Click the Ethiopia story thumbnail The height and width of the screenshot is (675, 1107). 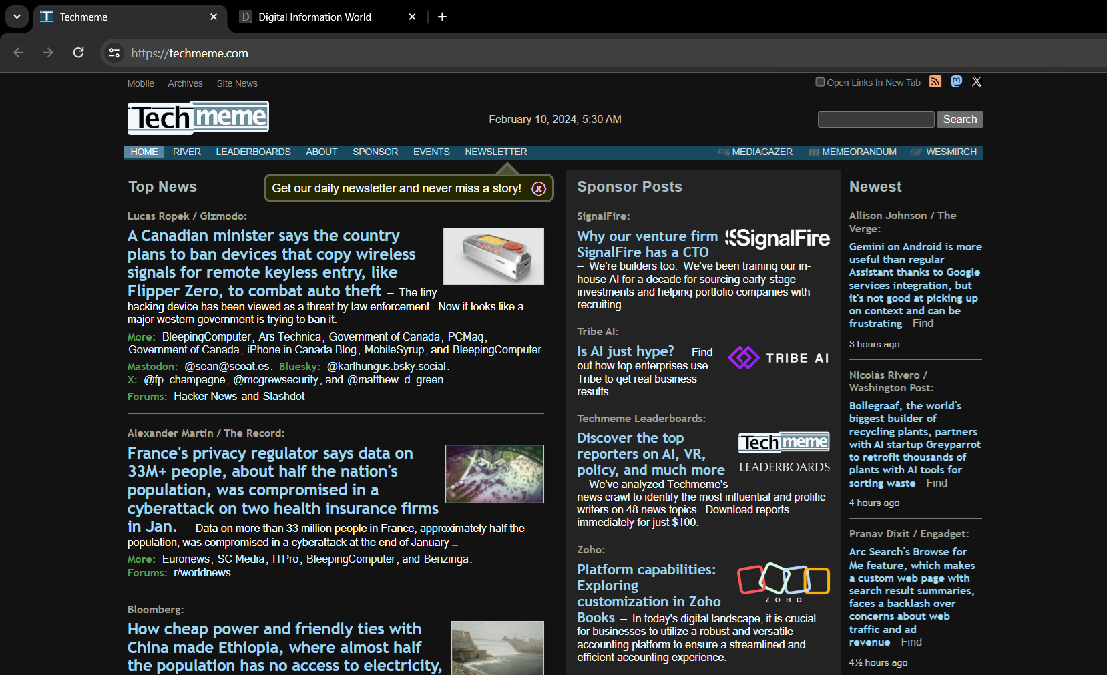[x=497, y=648]
